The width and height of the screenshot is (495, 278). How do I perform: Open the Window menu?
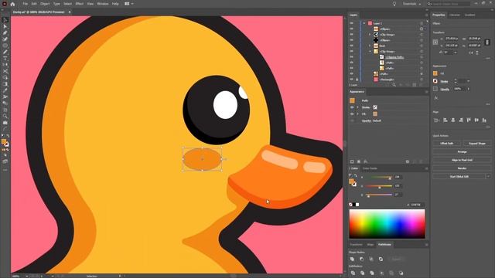pyautogui.click(x=103, y=4)
